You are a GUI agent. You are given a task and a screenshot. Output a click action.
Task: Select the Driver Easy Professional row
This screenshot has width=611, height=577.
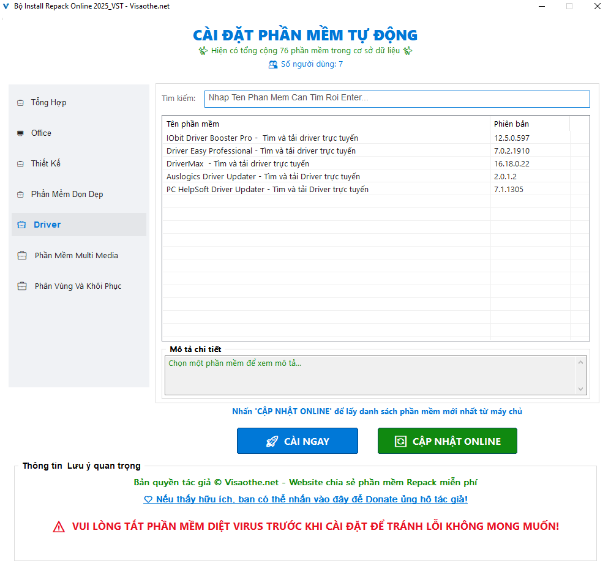[x=376, y=151]
